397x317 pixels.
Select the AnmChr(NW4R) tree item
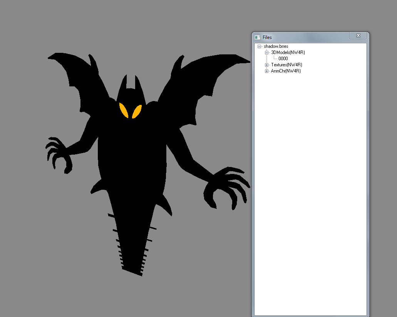[x=286, y=71]
